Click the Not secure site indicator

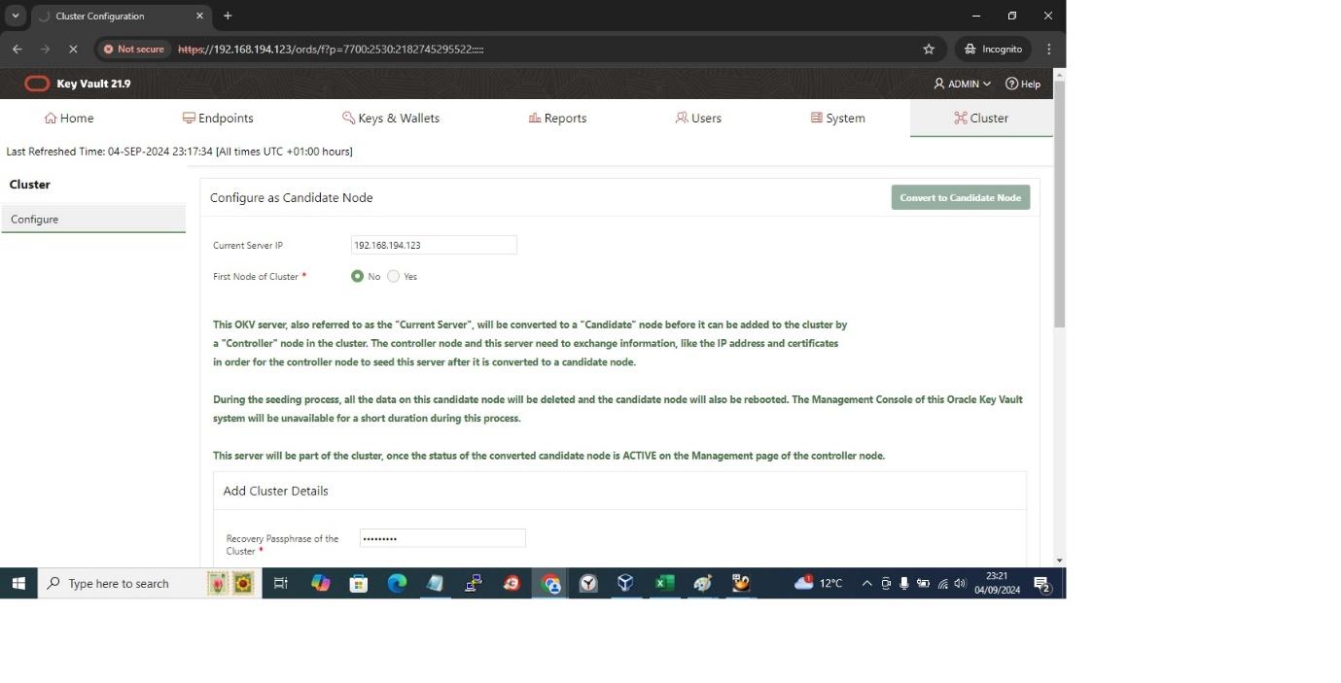coord(134,49)
